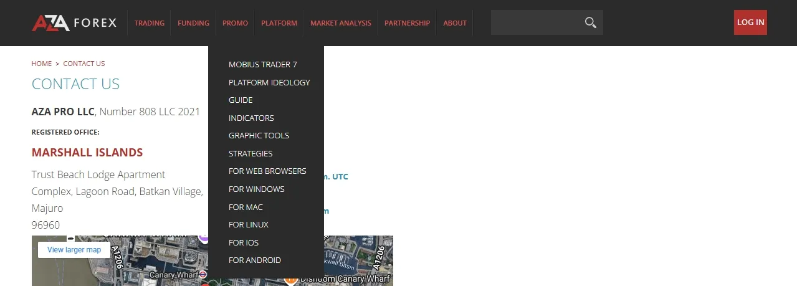Click the search magnifier icon

pyautogui.click(x=590, y=23)
